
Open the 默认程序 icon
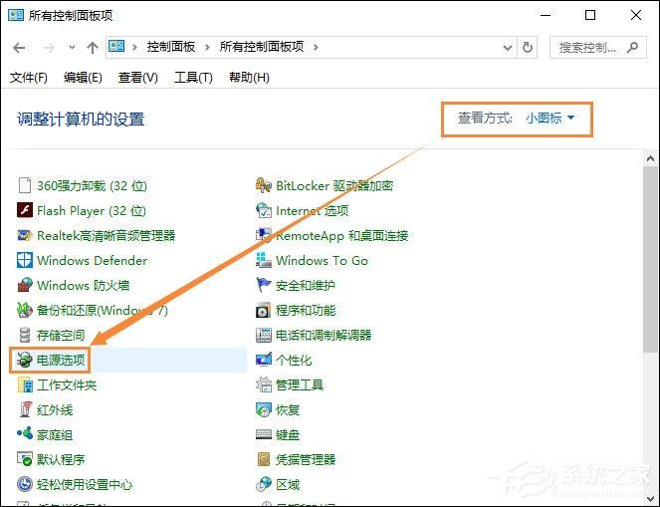25,459
